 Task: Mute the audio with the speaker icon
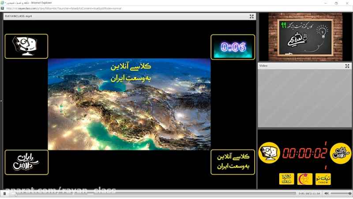point(327,193)
